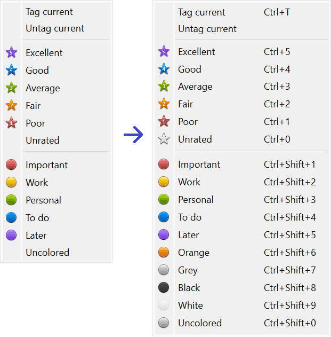This screenshot has width=331, height=337.
Task: Click the grey circle icon beside Uncolored
Action: point(164,323)
